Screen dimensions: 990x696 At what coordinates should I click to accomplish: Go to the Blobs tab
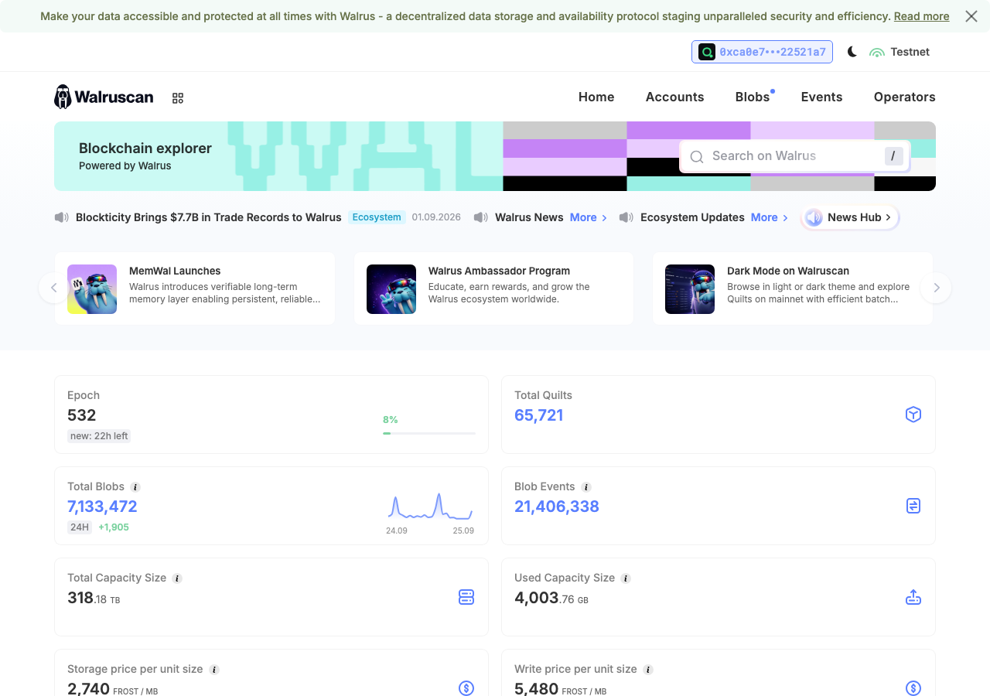point(753,97)
